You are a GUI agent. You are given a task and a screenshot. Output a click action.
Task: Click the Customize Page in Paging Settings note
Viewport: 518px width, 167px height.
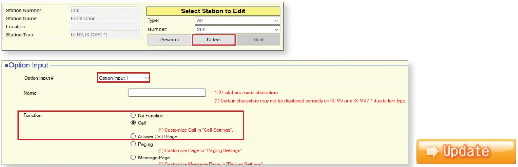200,150
